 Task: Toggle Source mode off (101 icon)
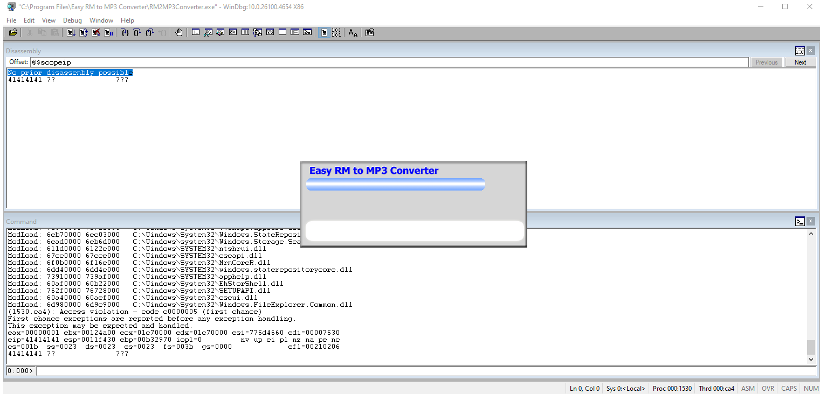point(336,33)
